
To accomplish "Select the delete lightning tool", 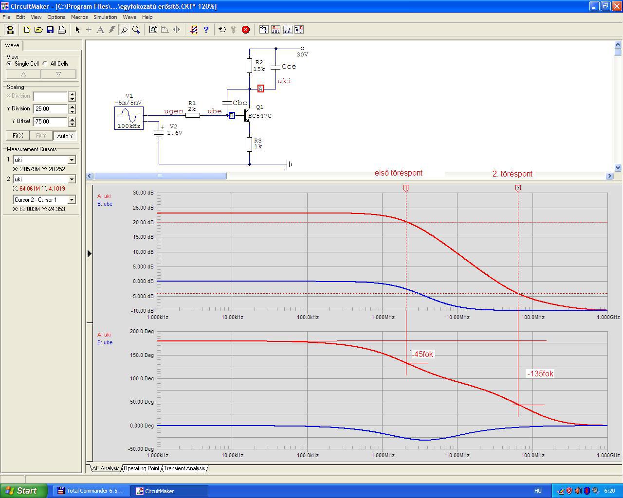I will click(x=112, y=30).
